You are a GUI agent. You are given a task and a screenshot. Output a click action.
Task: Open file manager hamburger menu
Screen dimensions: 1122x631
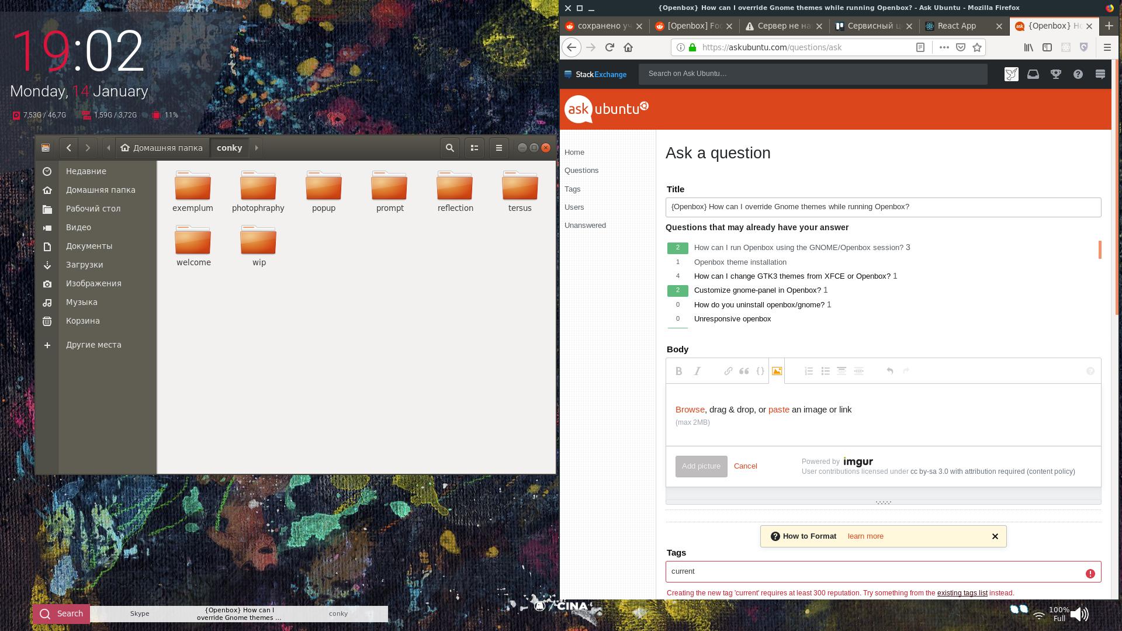[x=499, y=148]
